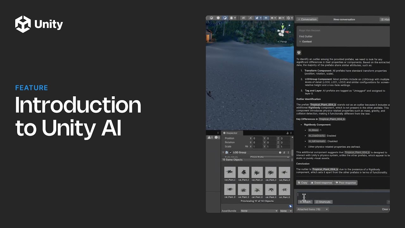Open the AssetBundle name dropdown
Viewport: 405px width, 228px height.
(259, 211)
